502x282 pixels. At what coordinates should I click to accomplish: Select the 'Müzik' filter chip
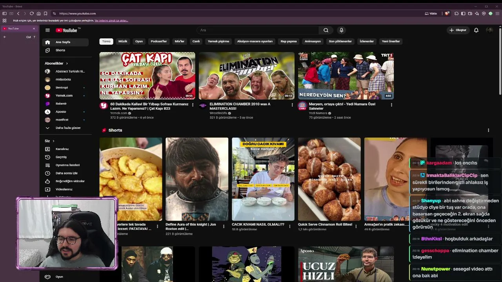click(x=123, y=41)
